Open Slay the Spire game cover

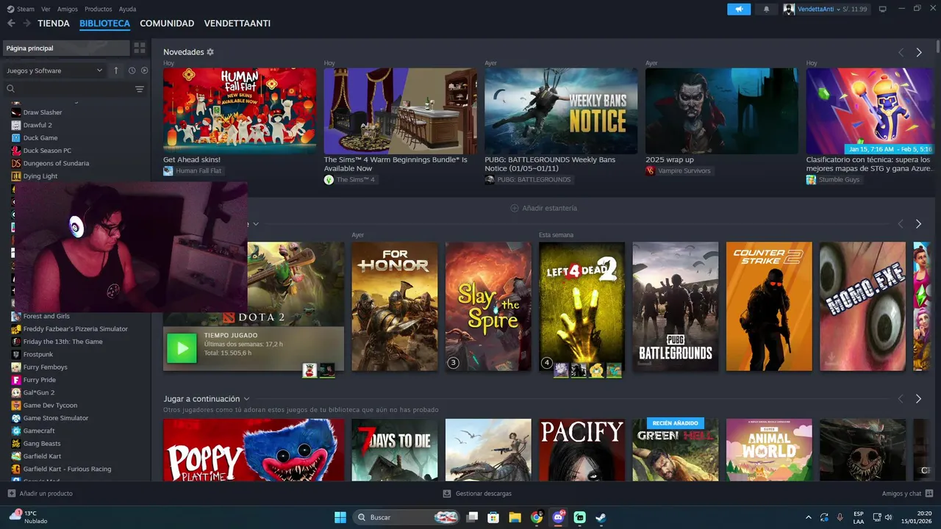point(488,306)
